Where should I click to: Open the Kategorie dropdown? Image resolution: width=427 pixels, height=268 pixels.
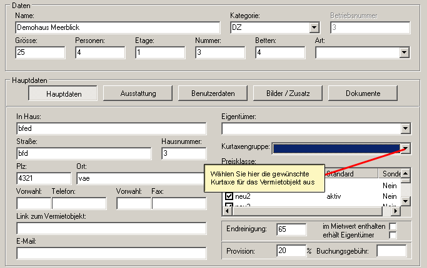coord(314,27)
